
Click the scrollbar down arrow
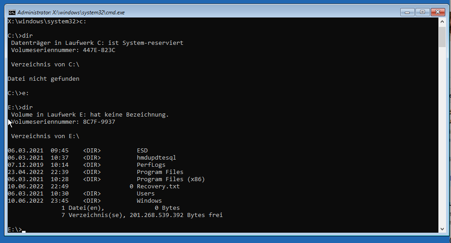442,229
